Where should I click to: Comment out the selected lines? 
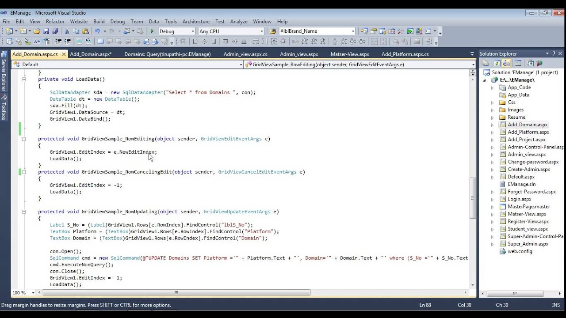coord(79,42)
